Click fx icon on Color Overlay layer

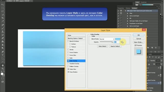(159, 83)
